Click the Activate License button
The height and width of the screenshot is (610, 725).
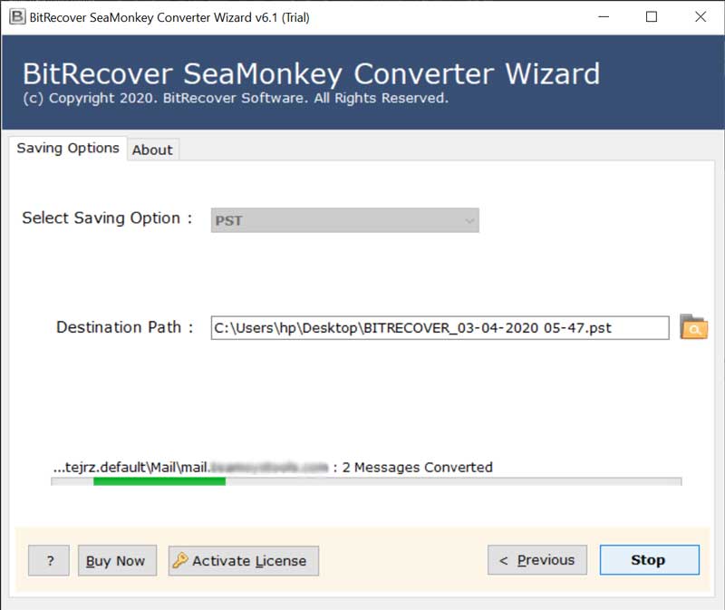(x=244, y=560)
